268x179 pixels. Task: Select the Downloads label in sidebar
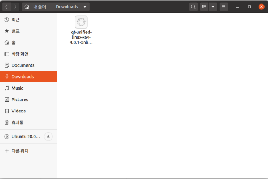tap(23, 77)
